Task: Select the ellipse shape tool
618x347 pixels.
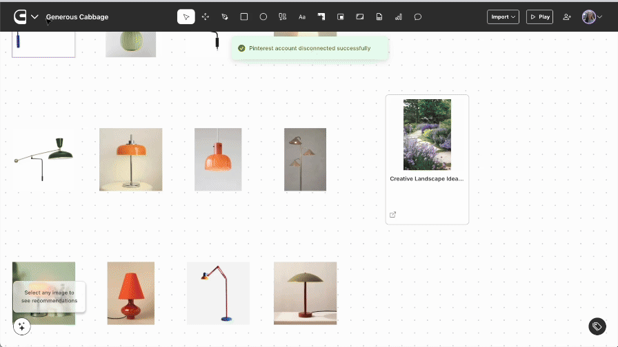Action: (x=263, y=17)
